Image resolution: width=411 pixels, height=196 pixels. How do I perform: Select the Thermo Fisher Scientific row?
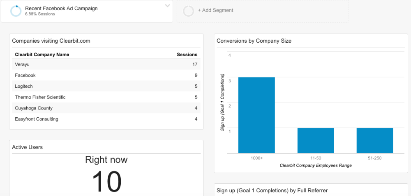click(106, 97)
